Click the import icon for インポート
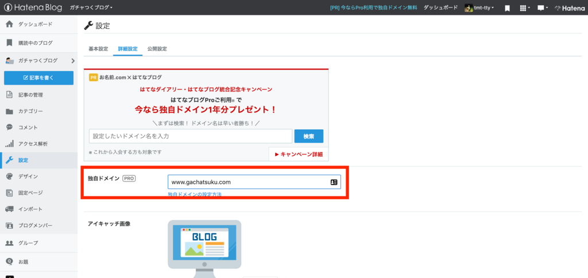The width and height of the screenshot is (588, 278). (x=10, y=209)
